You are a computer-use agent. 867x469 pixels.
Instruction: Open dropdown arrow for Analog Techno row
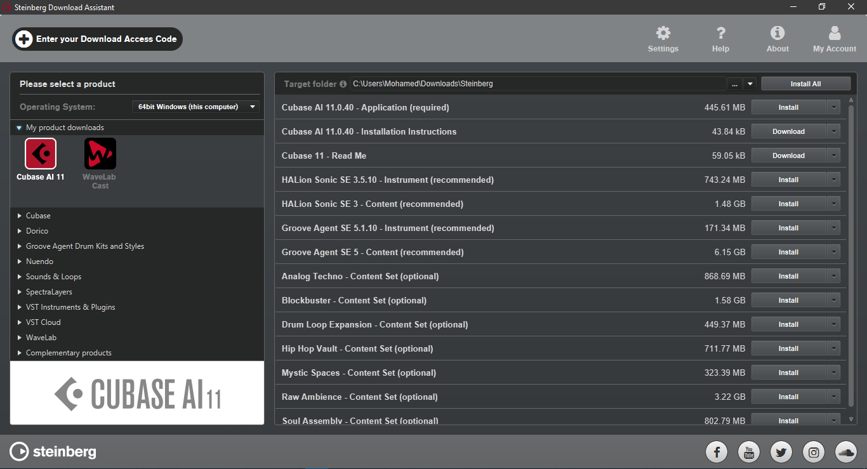(x=834, y=276)
